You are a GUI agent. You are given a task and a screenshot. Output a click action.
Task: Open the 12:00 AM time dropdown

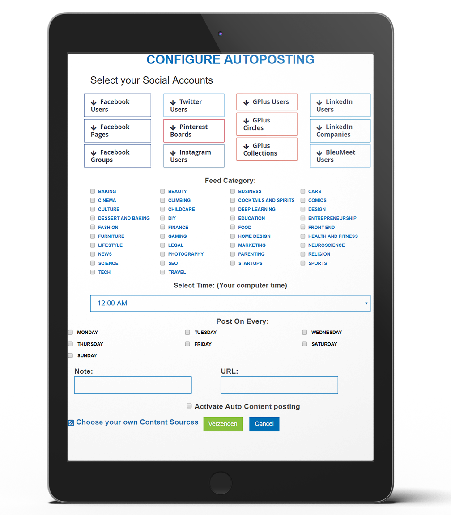[x=230, y=303]
